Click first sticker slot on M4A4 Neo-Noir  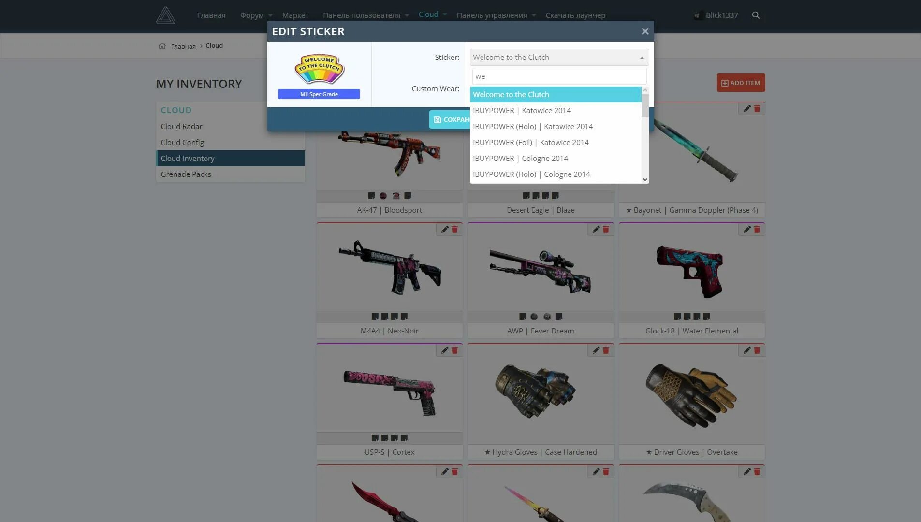click(375, 317)
